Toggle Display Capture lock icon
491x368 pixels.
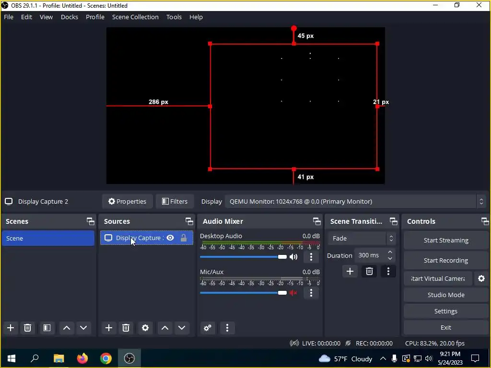pos(184,238)
